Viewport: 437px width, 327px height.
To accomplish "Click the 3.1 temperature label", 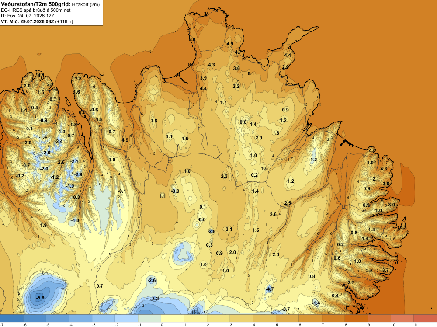I will [x=229, y=229].
